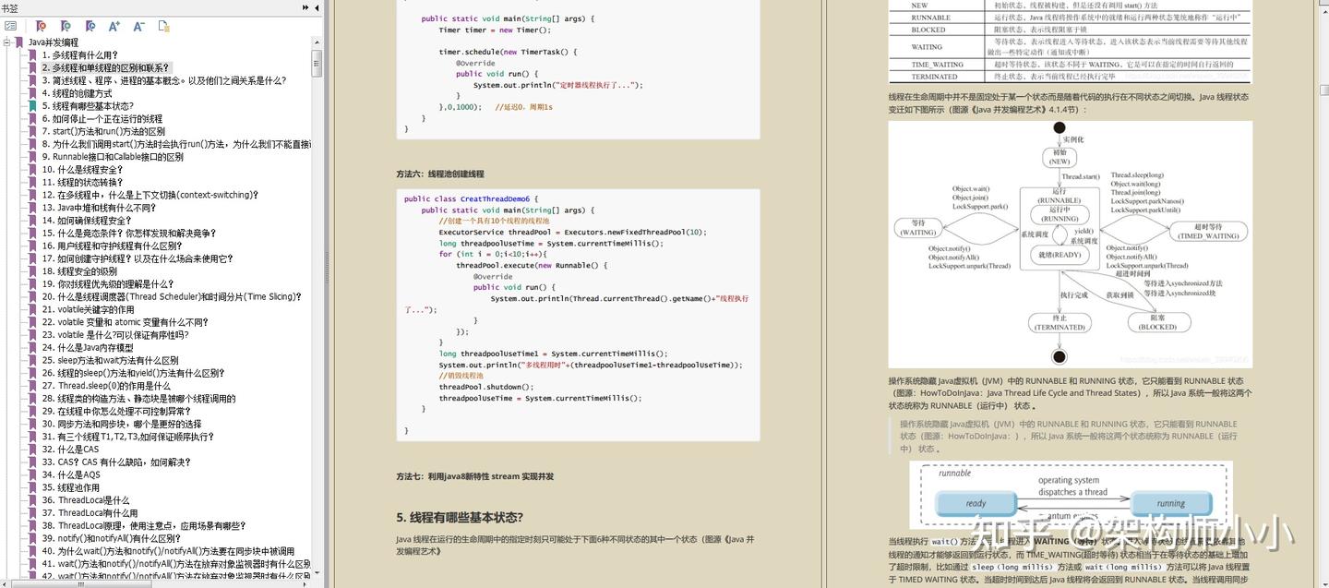
Task: Open bookmark 24. 什么是Java内存模型
Action: [88, 348]
